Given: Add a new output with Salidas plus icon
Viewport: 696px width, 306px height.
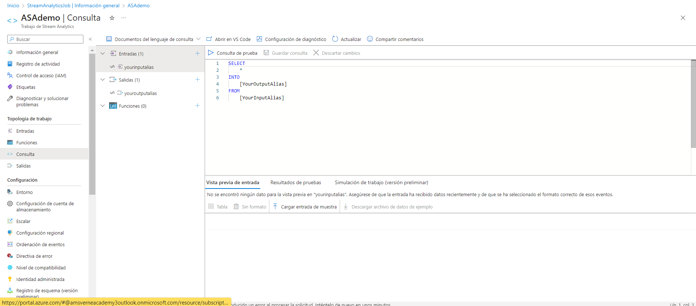Looking at the screenshot, I should 198,79.
